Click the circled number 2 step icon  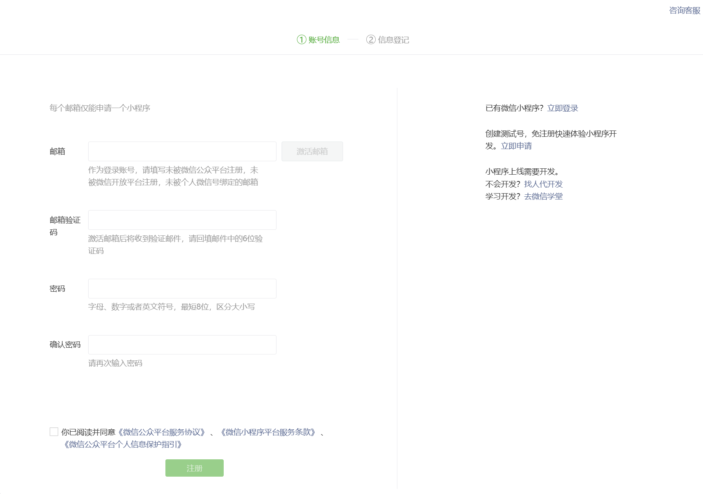(371, 40)
